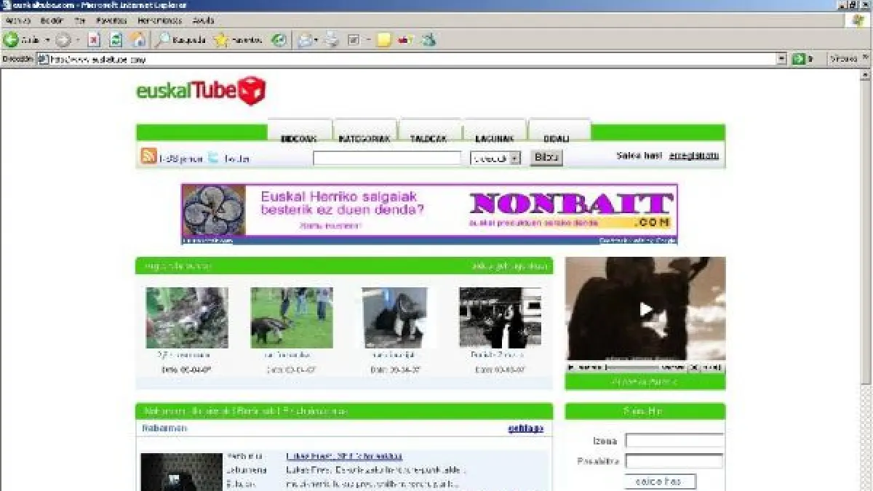Go to the browser Home icon

[137, 40]
